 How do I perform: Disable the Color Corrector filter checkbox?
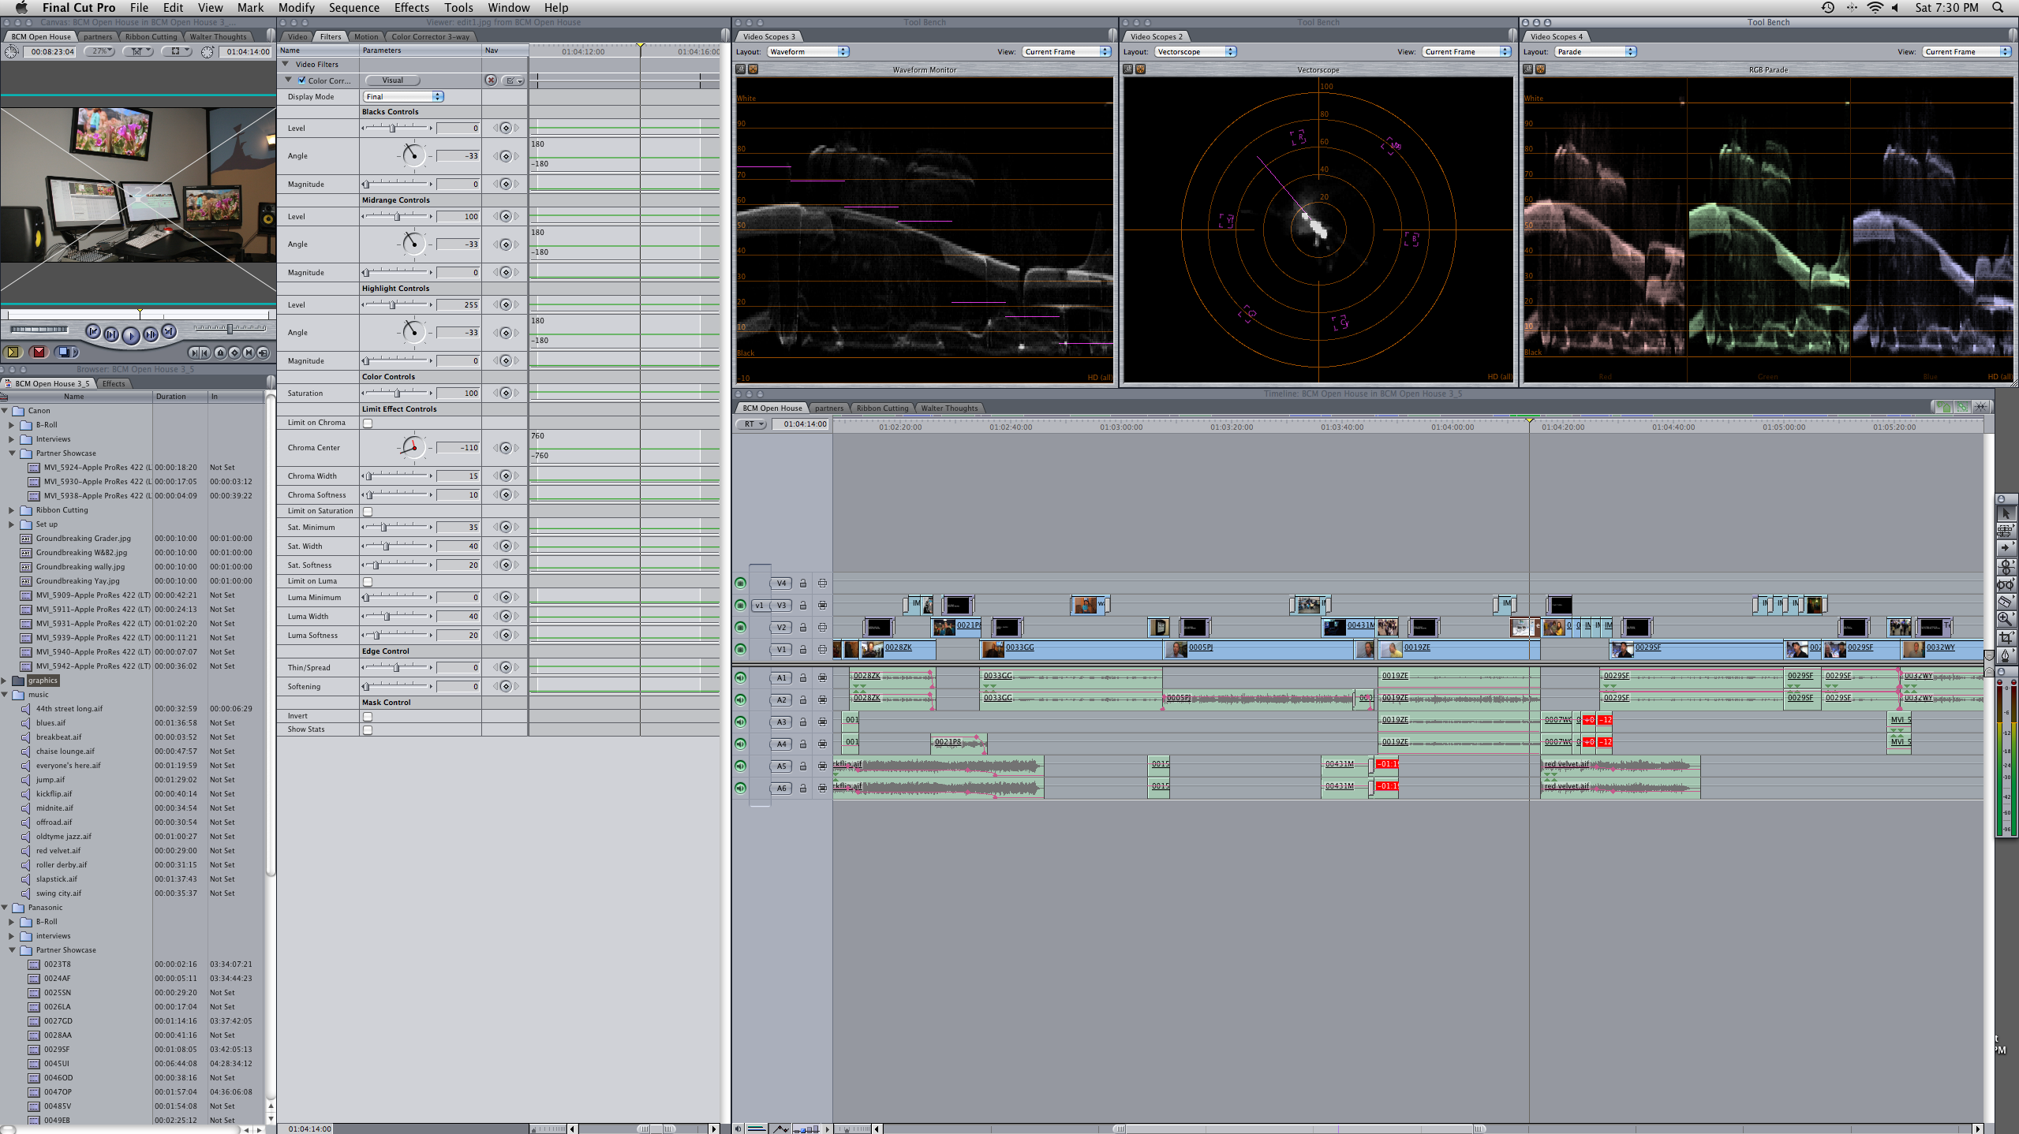pos(301,80)
